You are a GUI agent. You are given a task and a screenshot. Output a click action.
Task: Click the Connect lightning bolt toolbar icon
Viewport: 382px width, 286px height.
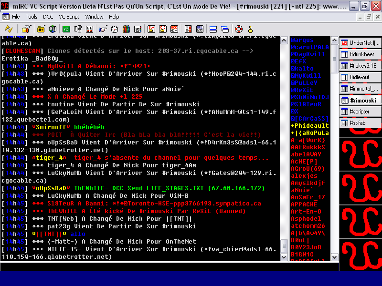pos(9,29)
